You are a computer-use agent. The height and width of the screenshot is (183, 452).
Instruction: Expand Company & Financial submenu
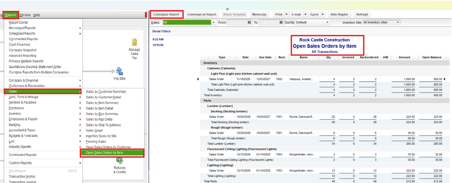click(x=43, y=80)
